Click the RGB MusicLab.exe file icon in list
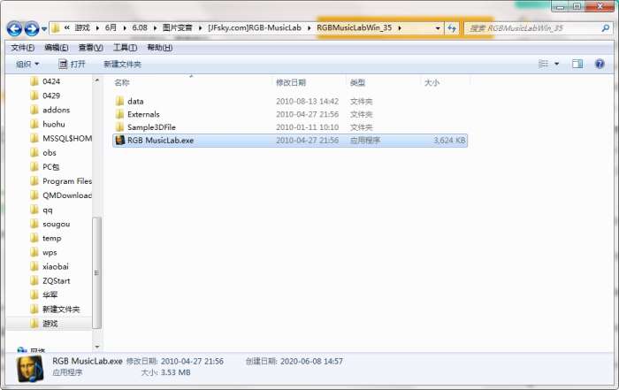The image size is (619, 390). pyautogui.click(x=120, y=141)
